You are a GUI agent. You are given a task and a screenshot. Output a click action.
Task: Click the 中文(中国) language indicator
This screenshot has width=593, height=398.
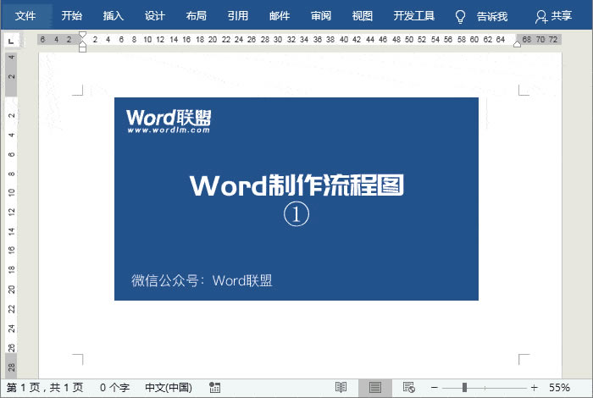(x=167, y=387)
